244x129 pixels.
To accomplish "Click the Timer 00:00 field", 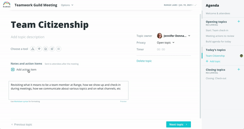I will coord(161,49).
